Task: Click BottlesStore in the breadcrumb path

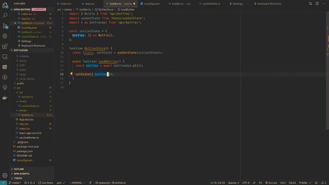Action: pyautogui.click(x=106, y=10)
